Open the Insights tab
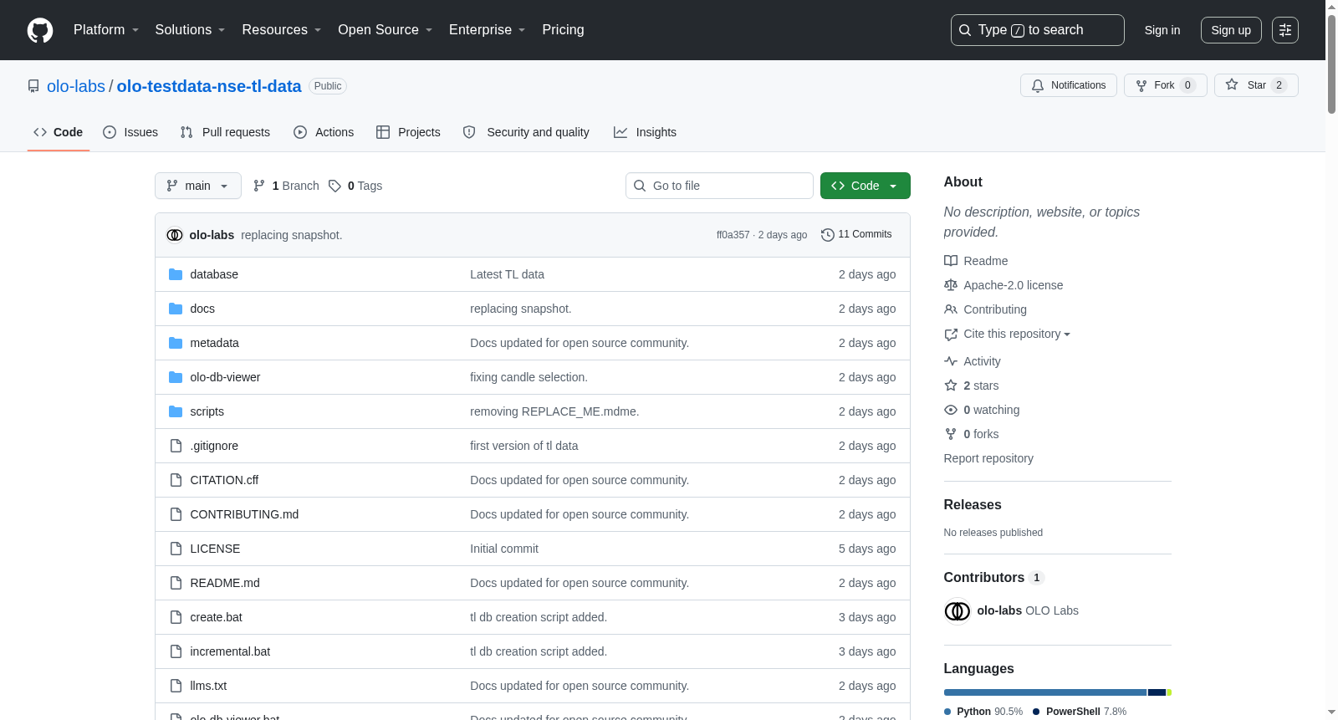 click(x=645, y=132)
